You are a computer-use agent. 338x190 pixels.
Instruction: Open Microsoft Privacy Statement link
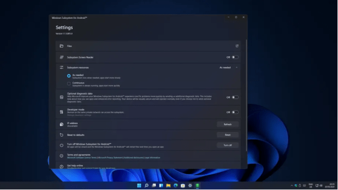coord(110,157)
